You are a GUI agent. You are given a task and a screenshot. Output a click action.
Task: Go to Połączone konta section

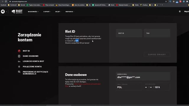pos(32,67)
